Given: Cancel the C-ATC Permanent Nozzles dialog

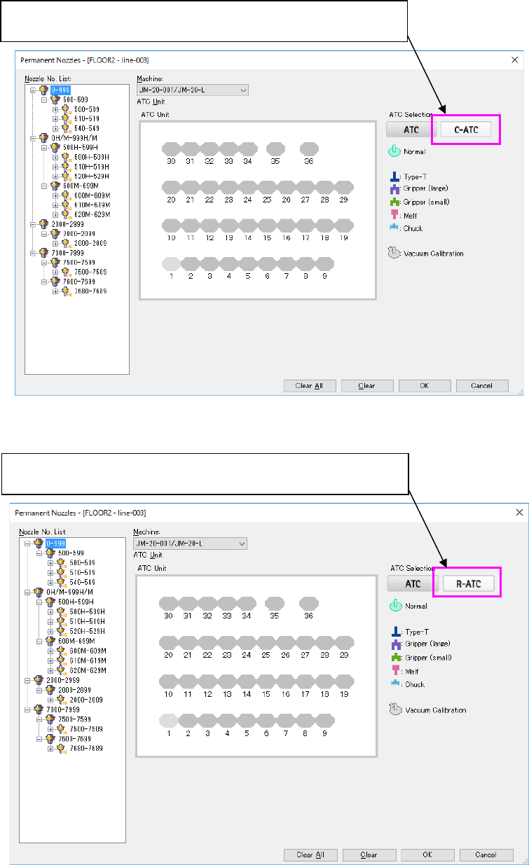Looking at the screenshot, I should [x=482, y=385].
